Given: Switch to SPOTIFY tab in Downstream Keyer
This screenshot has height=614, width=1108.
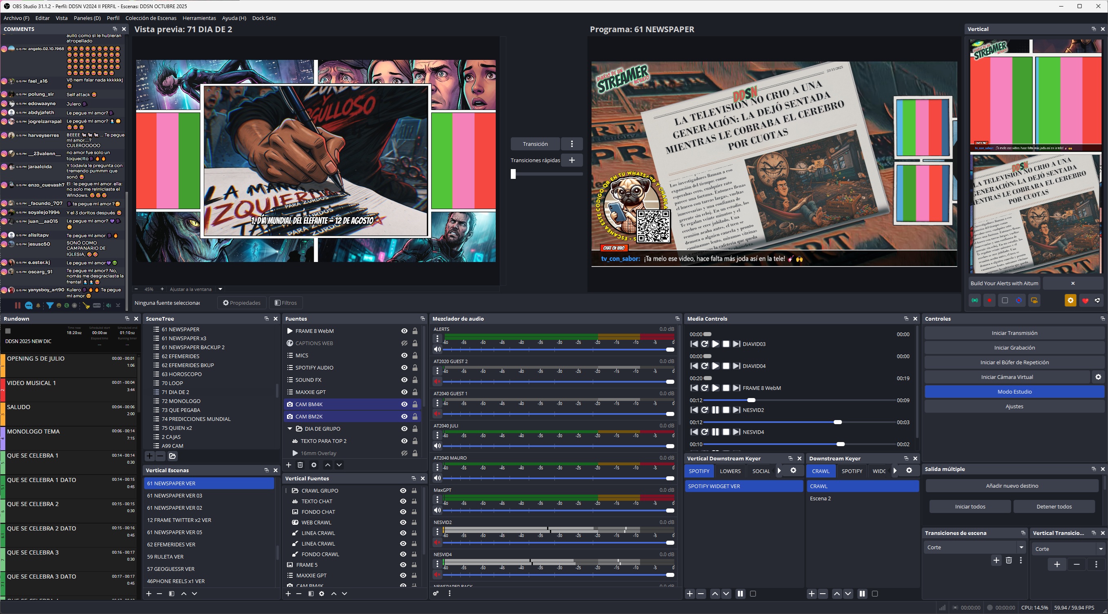Looking at the screenshot, I should tap(852, 471).
